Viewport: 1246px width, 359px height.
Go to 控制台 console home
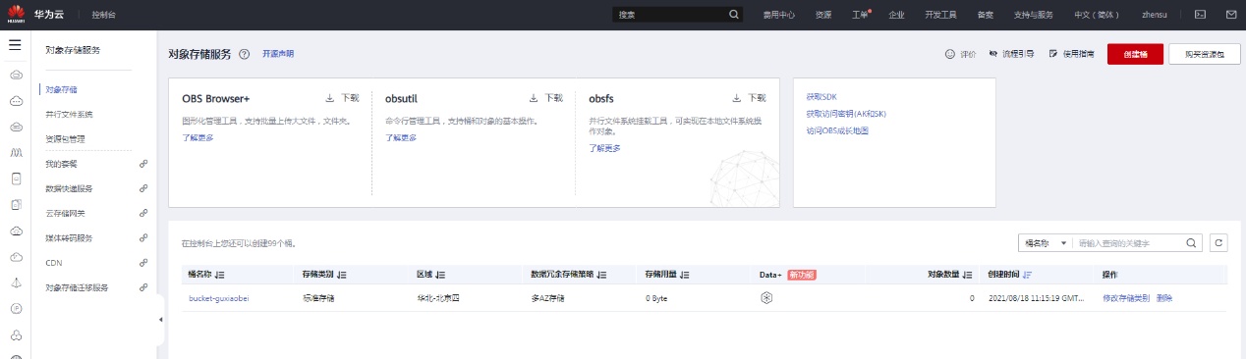(102, 15)
